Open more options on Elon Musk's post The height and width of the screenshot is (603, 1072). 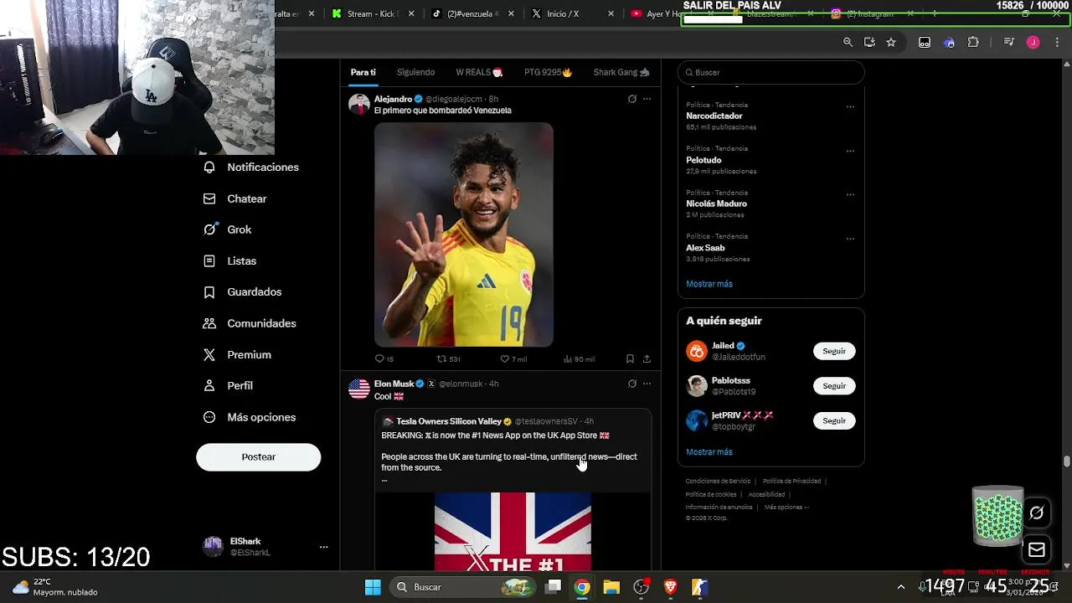[647, 384]
